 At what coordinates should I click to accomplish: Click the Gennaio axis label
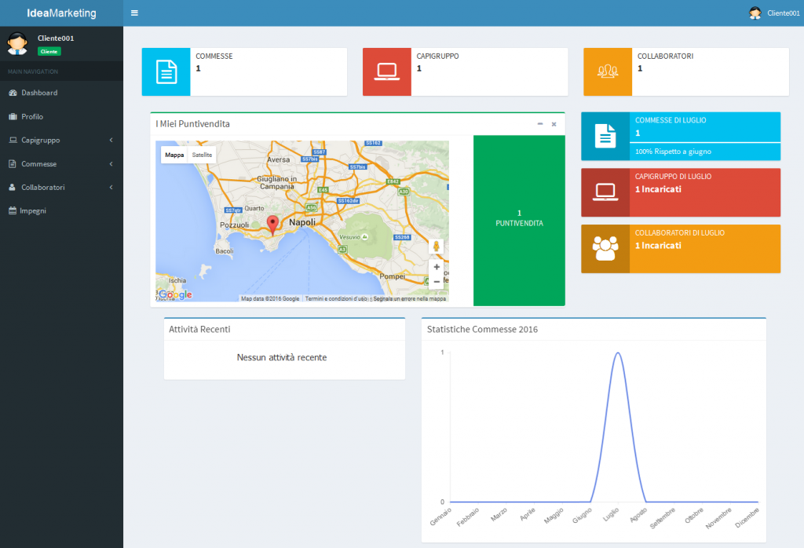[440, 517]
